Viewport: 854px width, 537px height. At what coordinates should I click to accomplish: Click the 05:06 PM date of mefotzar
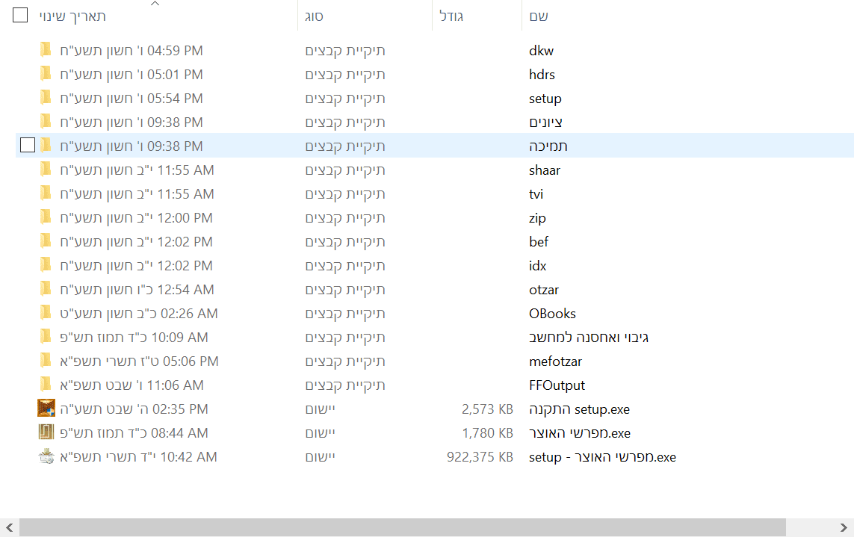pos(139,361)
